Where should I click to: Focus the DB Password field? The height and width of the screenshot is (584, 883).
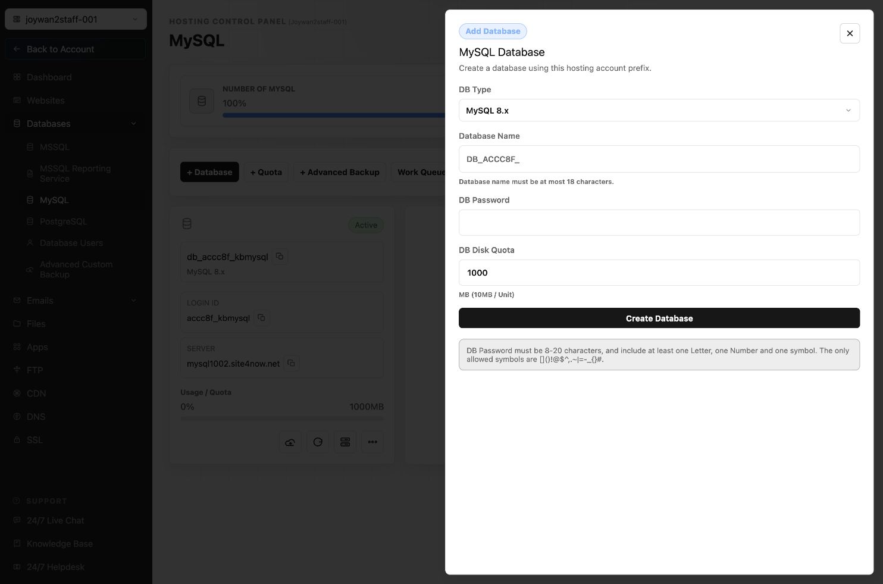(659, 223)
